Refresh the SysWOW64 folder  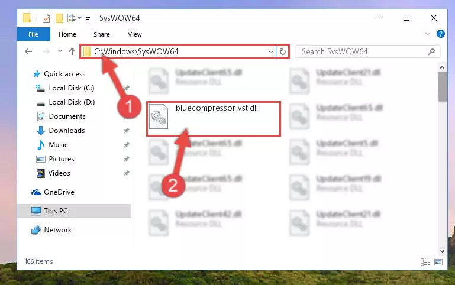click(x=283, y=52)
